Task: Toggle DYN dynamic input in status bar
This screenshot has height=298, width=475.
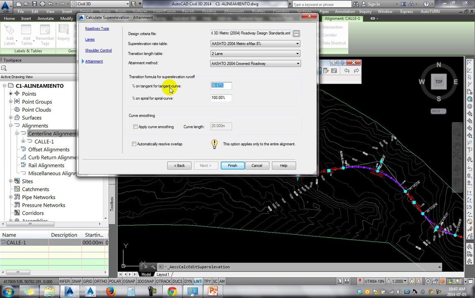Action: pos(188,281)
